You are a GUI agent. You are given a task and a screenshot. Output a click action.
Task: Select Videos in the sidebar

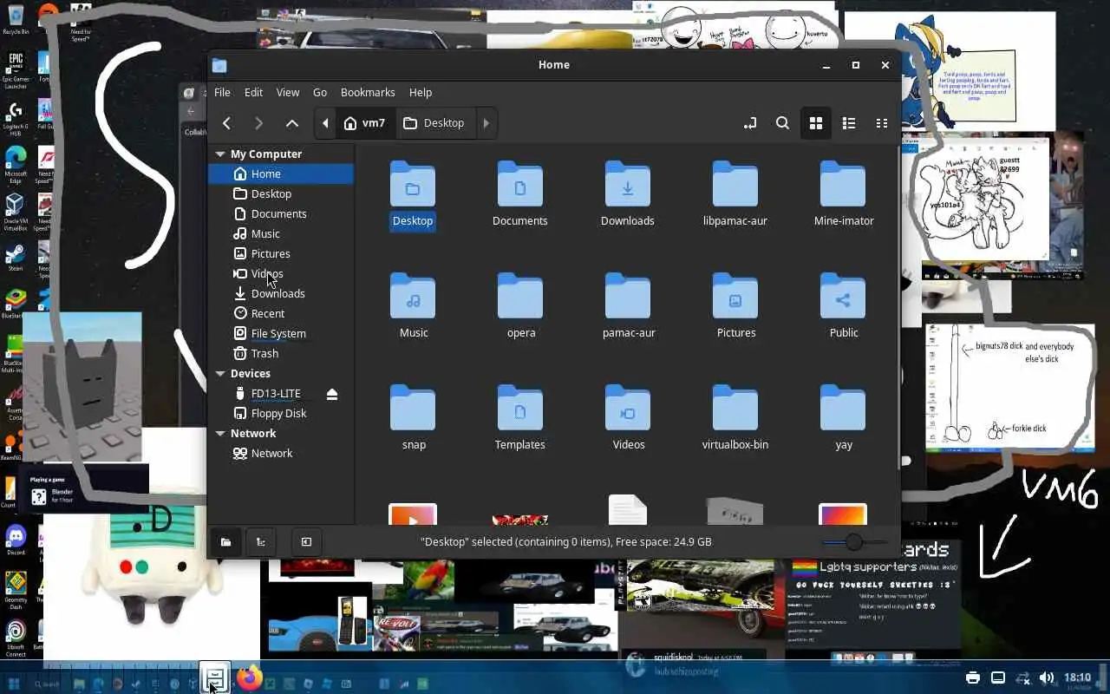[281, 274]
